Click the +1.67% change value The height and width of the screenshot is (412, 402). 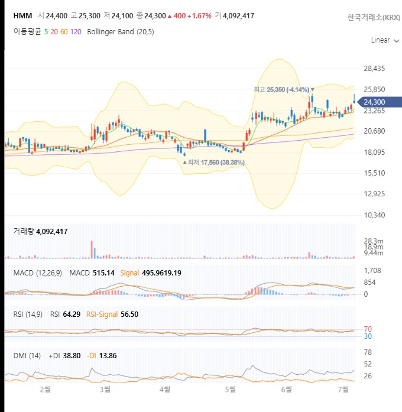[199, 16]
